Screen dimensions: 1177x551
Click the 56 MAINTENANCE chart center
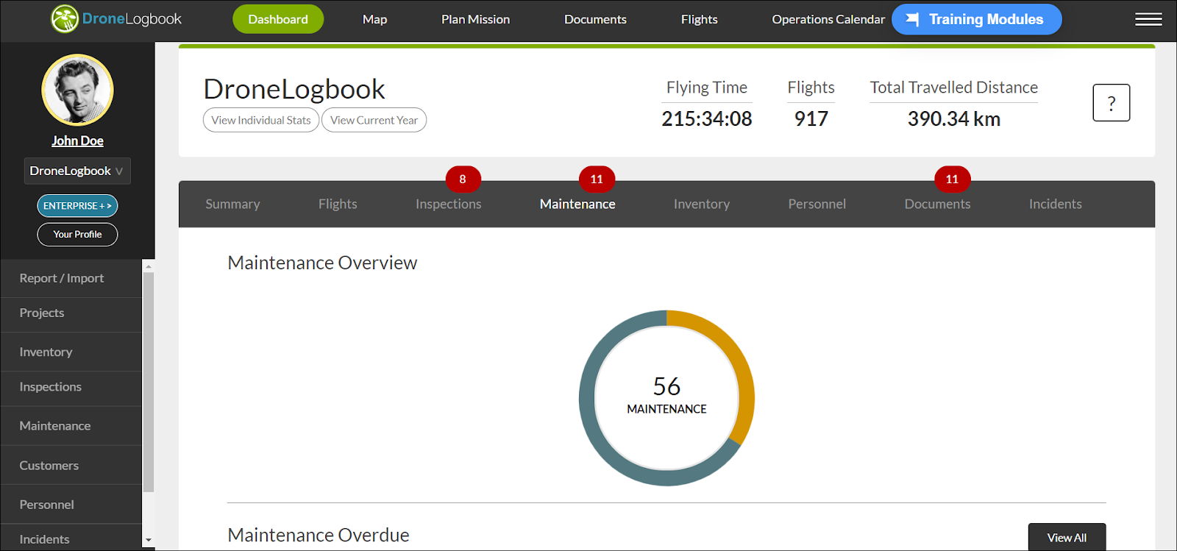pos(666,396)
